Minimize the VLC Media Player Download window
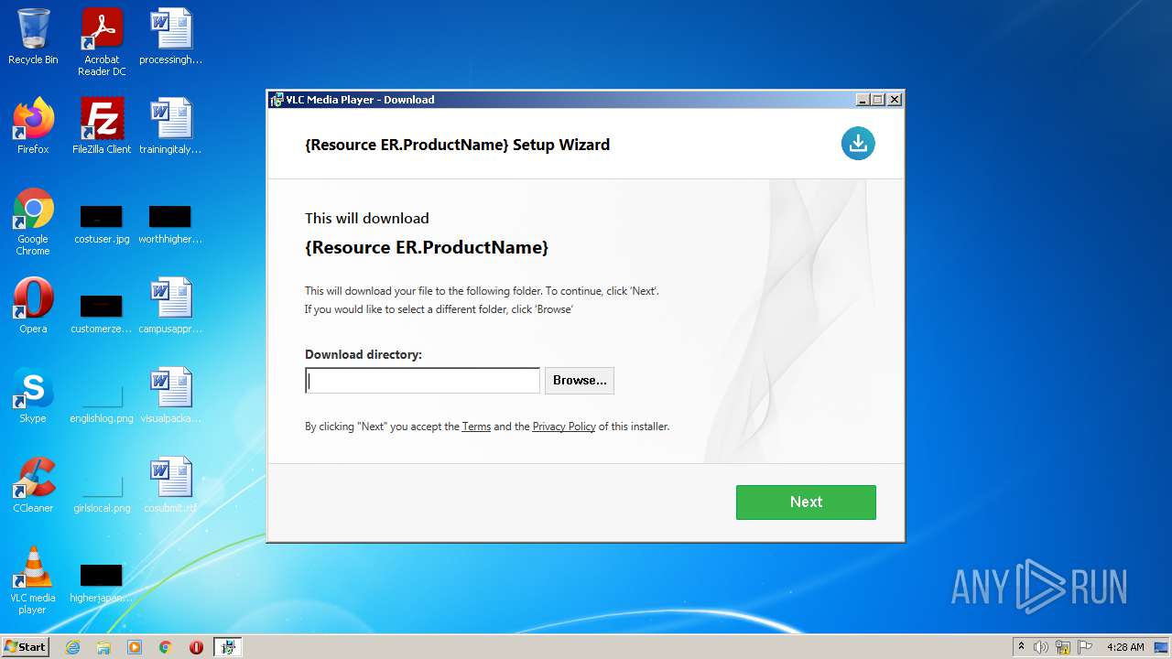1172x659 pixels. point(863,100)
